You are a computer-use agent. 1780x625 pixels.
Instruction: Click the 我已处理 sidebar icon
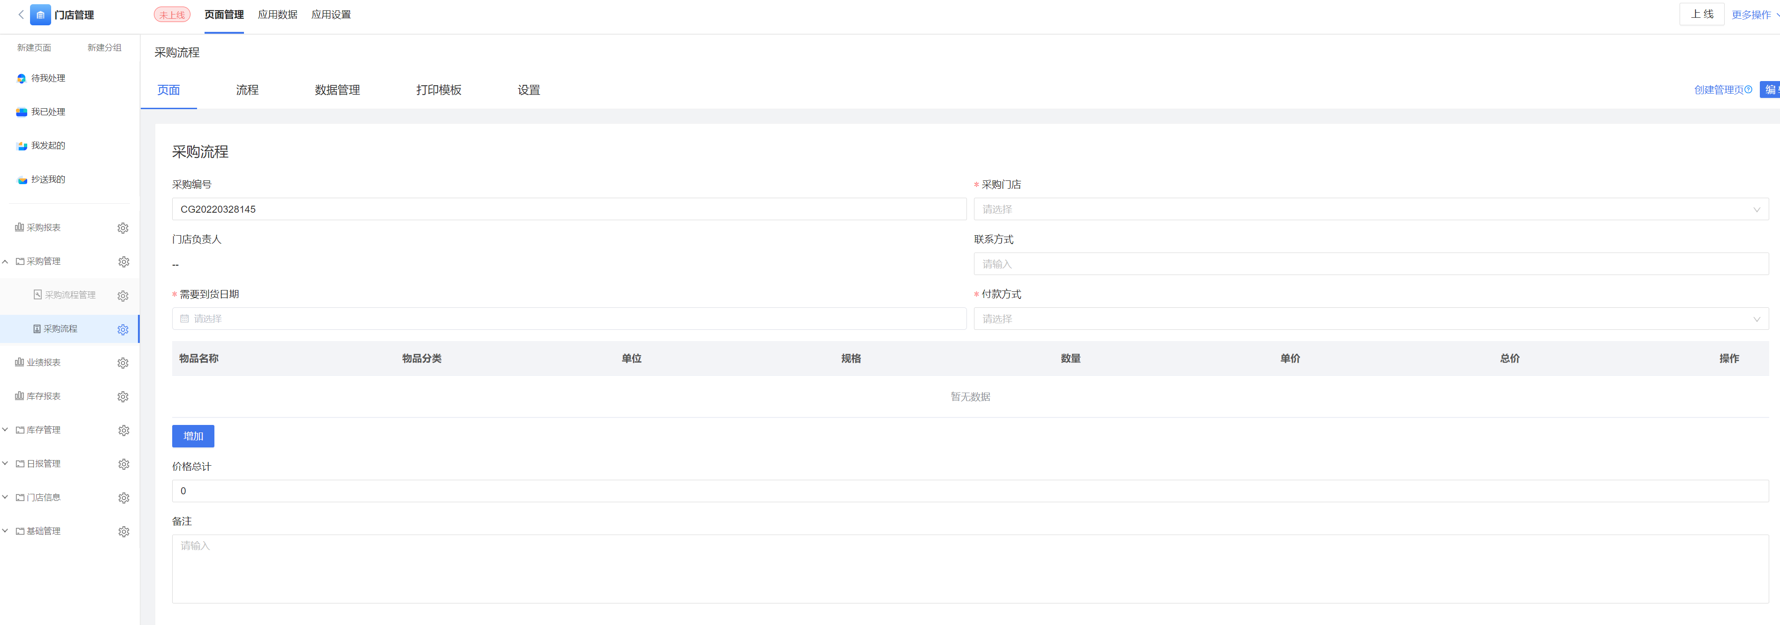22,112
